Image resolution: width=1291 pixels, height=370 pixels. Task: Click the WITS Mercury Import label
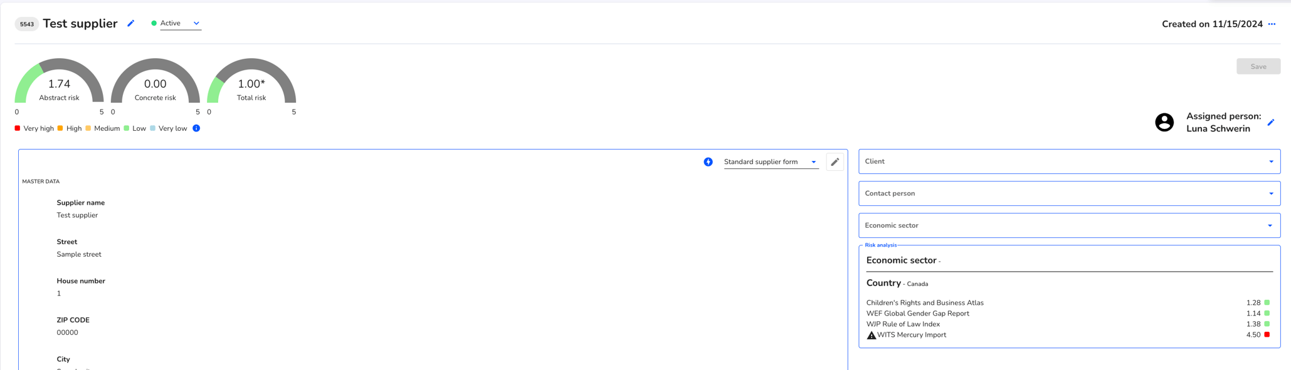pos(912,335)
